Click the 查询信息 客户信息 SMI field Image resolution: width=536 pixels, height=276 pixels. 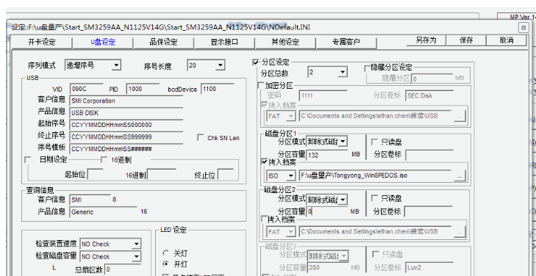click(x=90, y=200)
